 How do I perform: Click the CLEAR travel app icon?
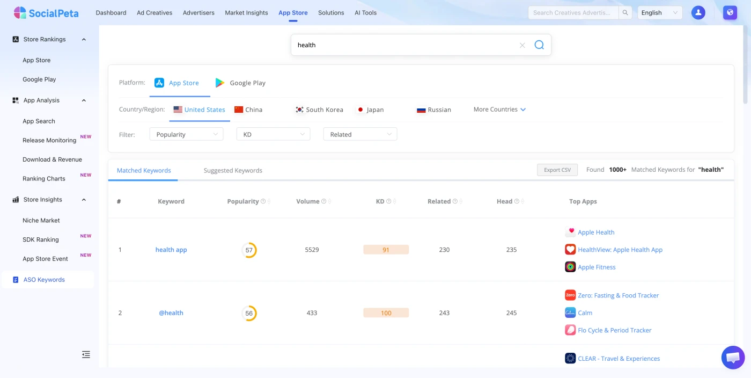point(570,358)
